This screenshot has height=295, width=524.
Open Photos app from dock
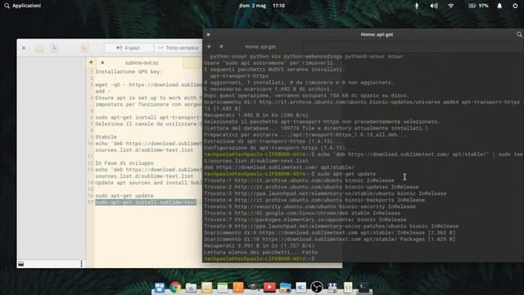285,288
